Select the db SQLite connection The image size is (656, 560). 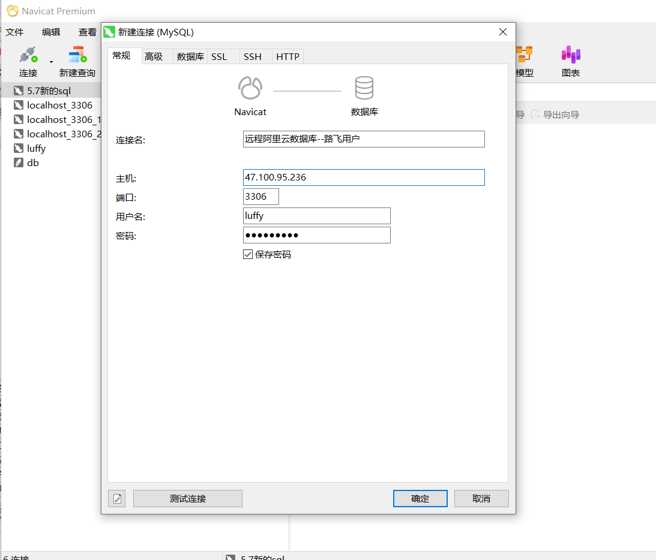click(x=32, y=162)
